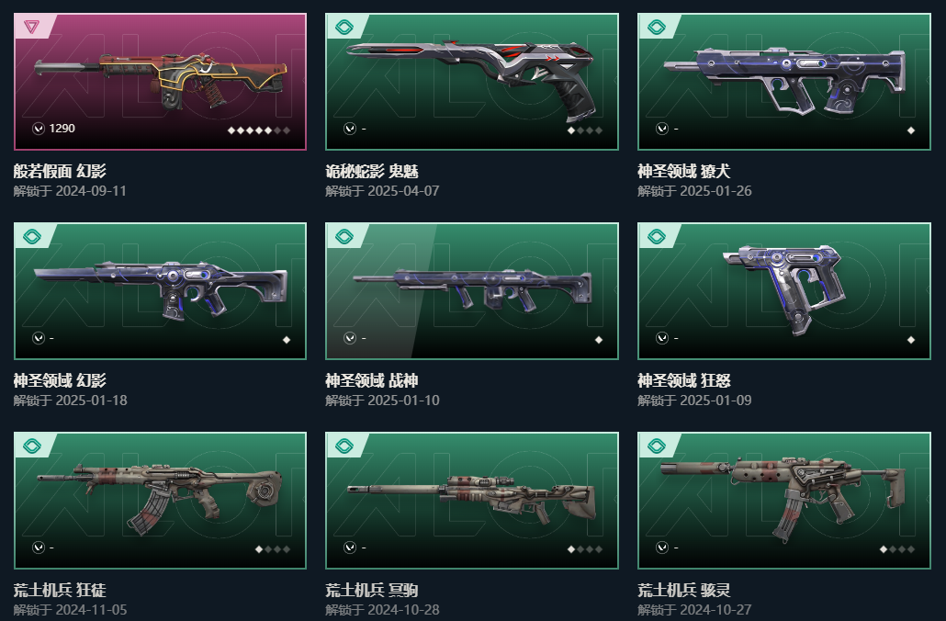Click the VP icon on 神圣领域 战神 card
Viewport: 946px width, 621px height.
click(350, 338)
